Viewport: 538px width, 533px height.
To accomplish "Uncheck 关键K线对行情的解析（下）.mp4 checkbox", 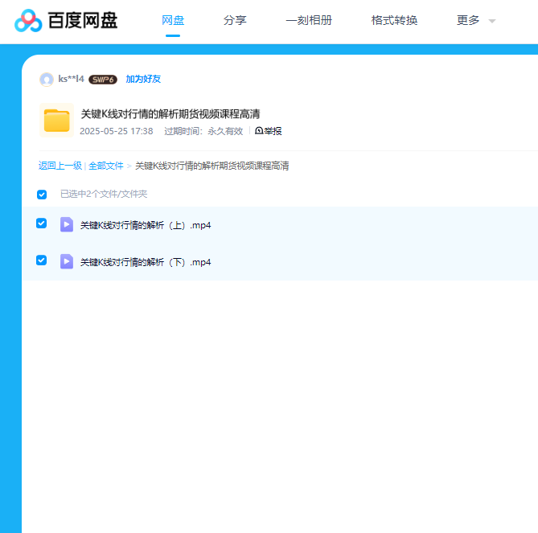I will (42, 260).
